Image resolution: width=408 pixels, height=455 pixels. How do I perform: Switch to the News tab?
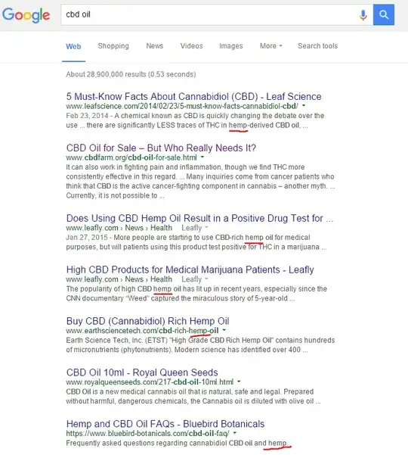(155, 46)
